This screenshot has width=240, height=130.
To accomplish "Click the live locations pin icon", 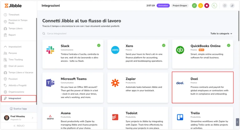I will pyautogui.click(x=5, y=22).
